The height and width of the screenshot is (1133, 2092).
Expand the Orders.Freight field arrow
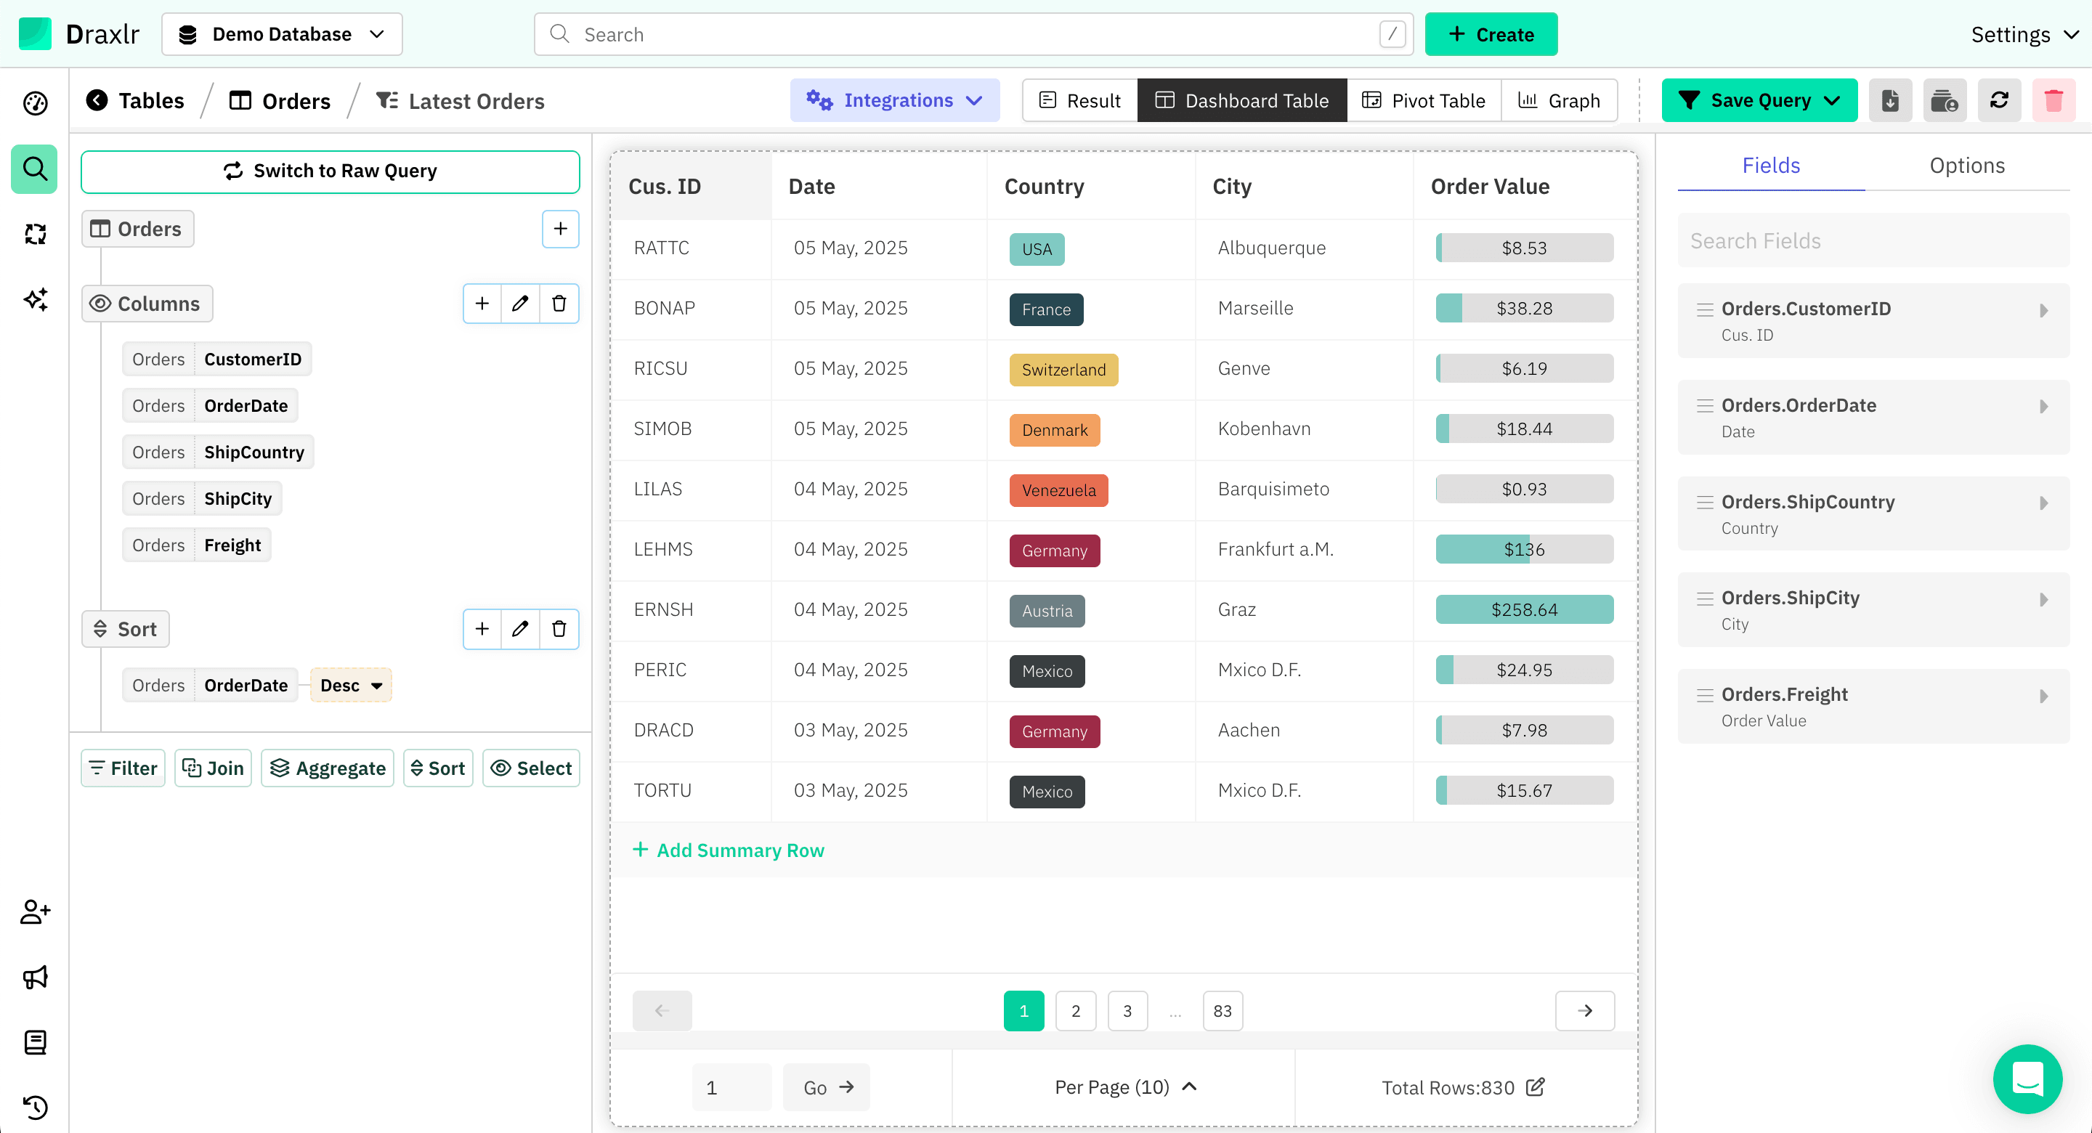(x=2043, y=696)
